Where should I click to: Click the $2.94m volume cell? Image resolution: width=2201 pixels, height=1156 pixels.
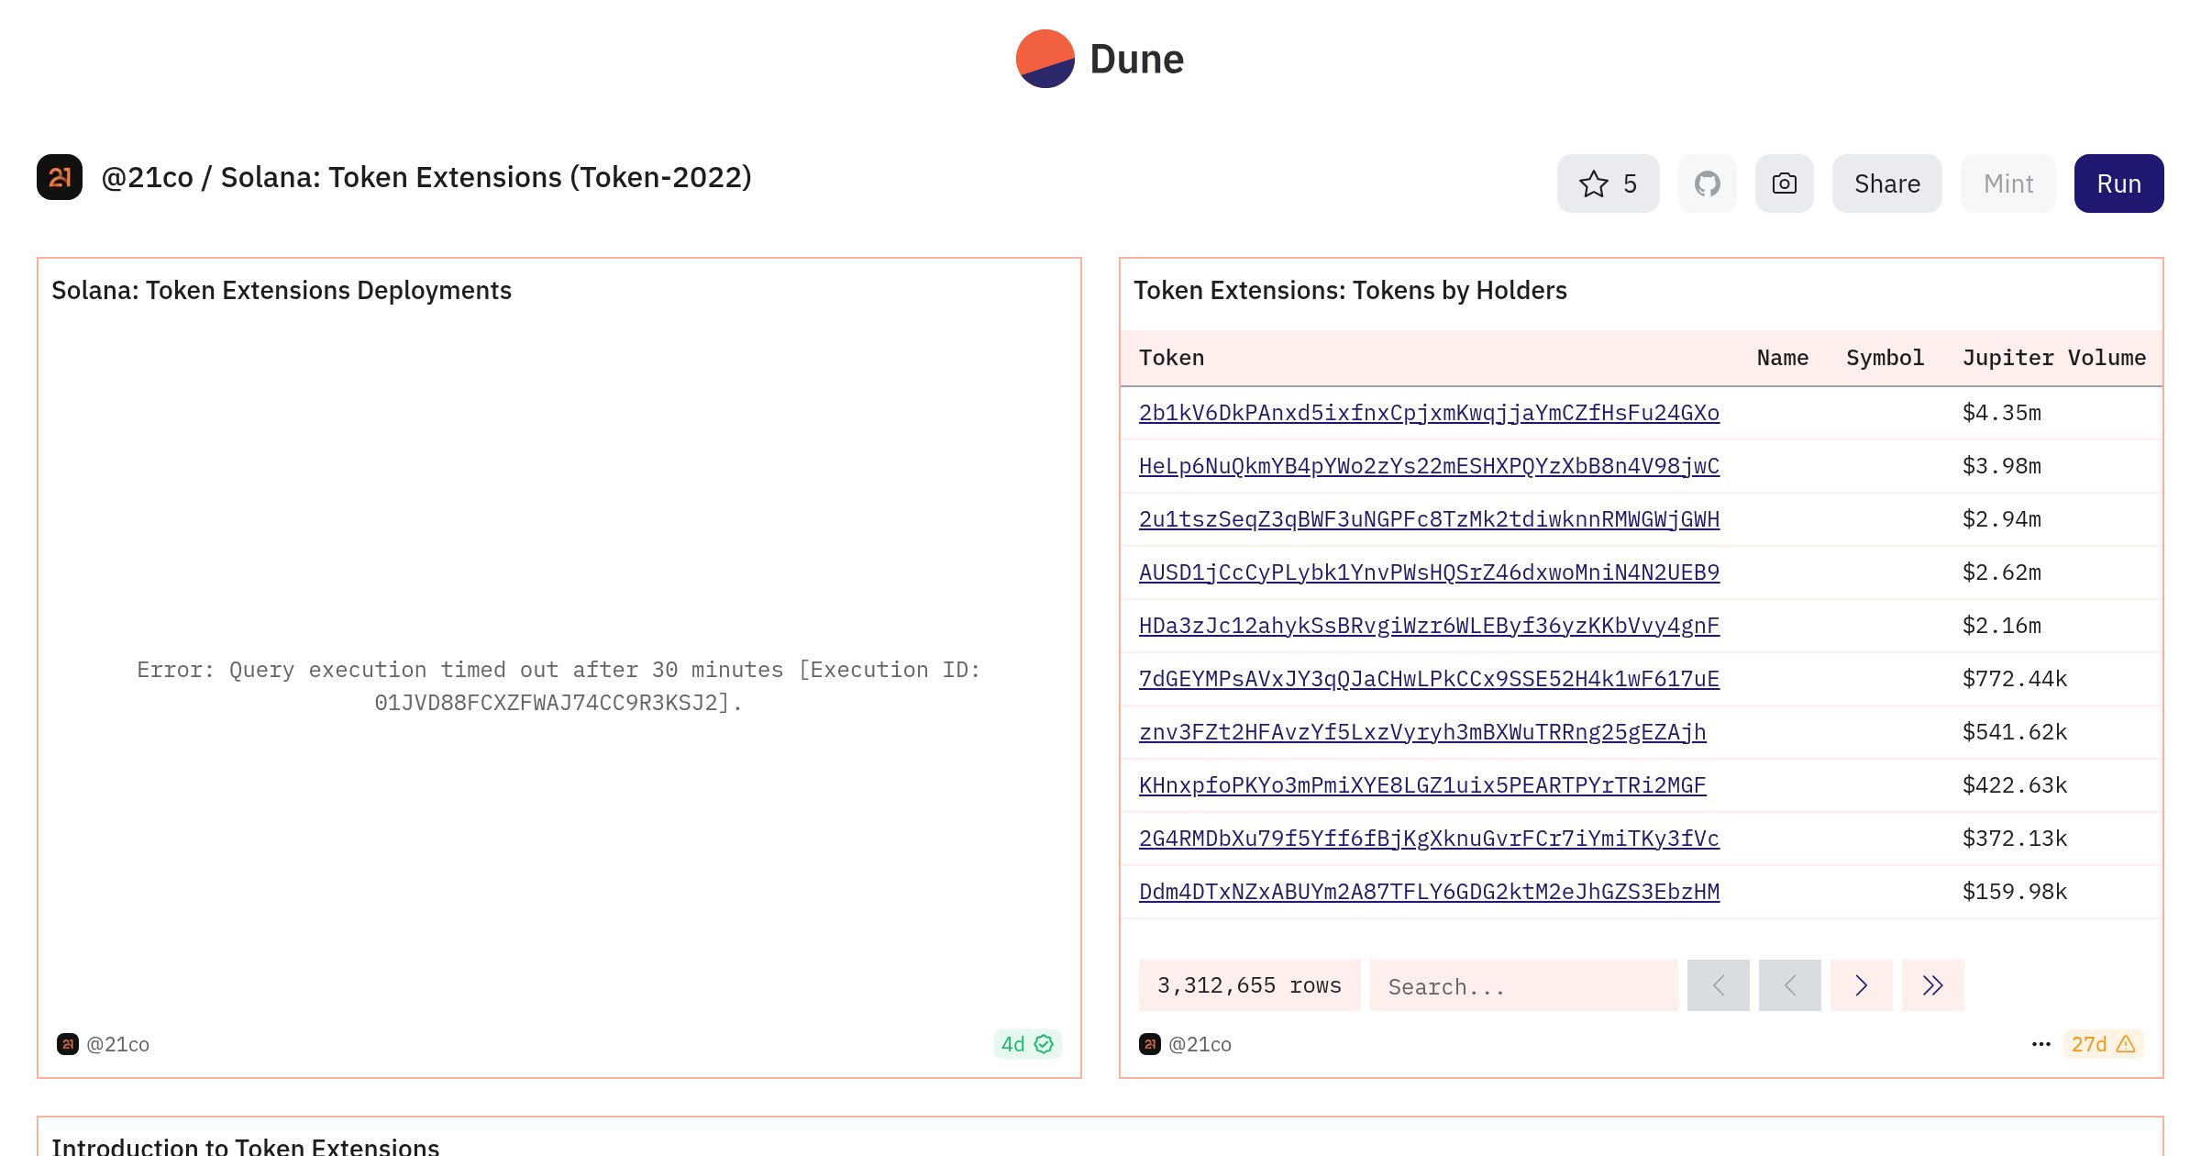(x=2001, y=519)
